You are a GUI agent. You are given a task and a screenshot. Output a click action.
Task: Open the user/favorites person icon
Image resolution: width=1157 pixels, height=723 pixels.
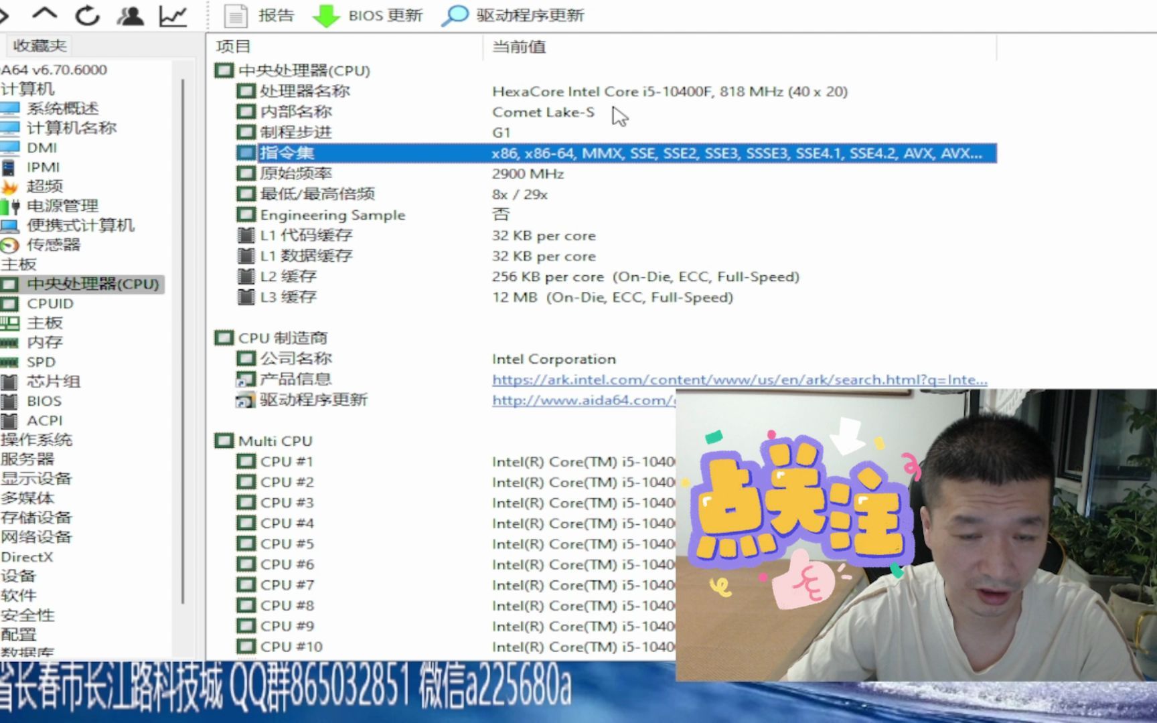[130, 15]
